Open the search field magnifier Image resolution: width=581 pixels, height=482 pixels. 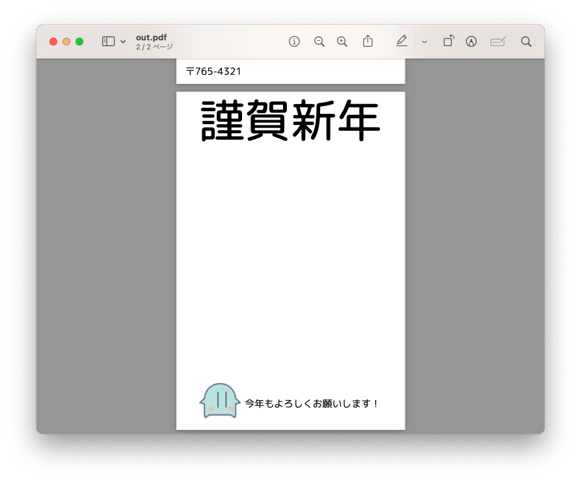click(526, 42)
